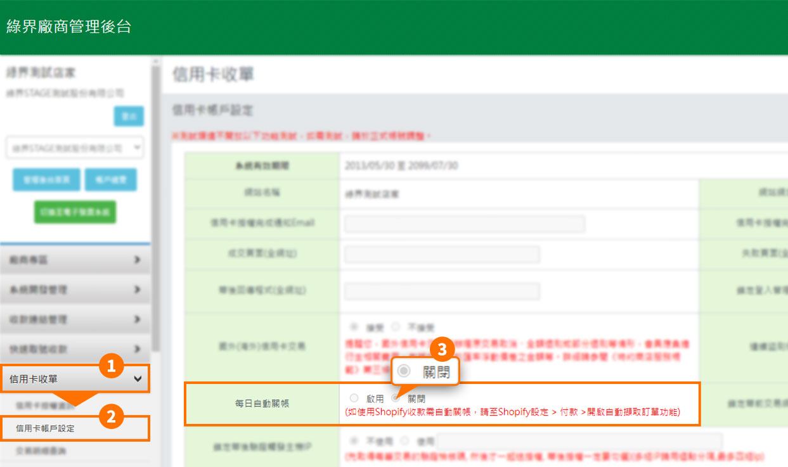The width and height of the screenshot is (788, 467).
Task: Enable 啟用 for daily auto-settlement
Action: (x=354, y=398)
